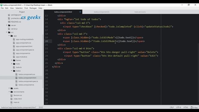199x112 pixels.
Task: Click the server.js file icon
Action: click(9, 29)
